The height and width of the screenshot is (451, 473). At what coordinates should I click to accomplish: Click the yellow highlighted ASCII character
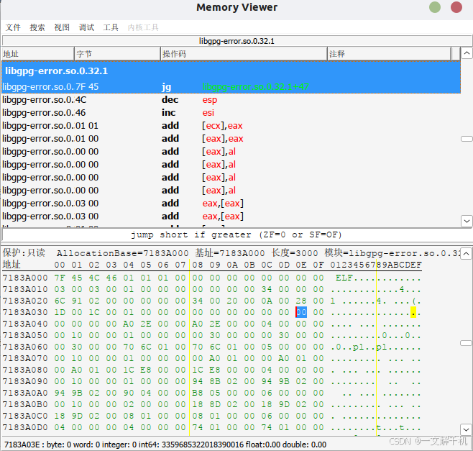413,312
